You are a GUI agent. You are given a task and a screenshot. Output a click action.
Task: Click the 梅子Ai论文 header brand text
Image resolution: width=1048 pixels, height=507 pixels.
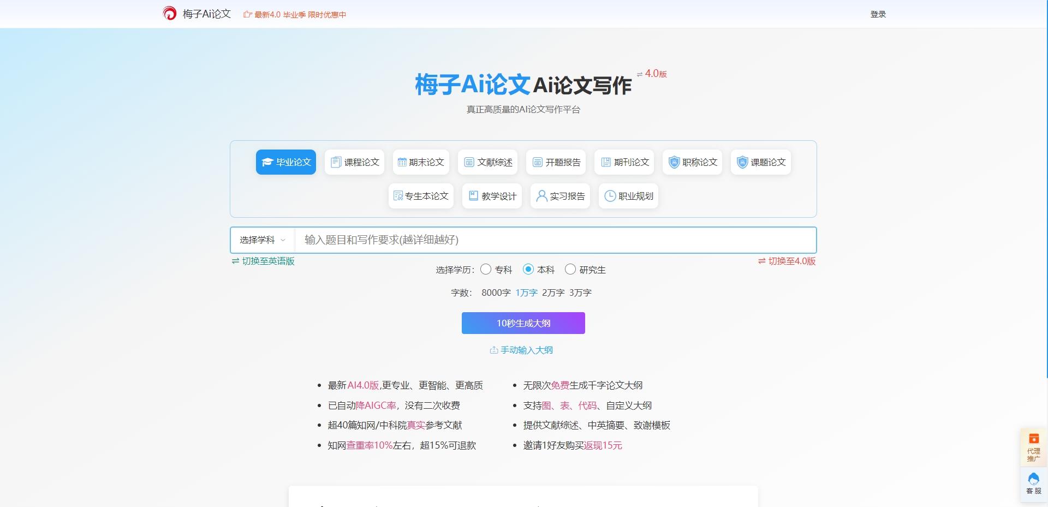click(207, 14)
